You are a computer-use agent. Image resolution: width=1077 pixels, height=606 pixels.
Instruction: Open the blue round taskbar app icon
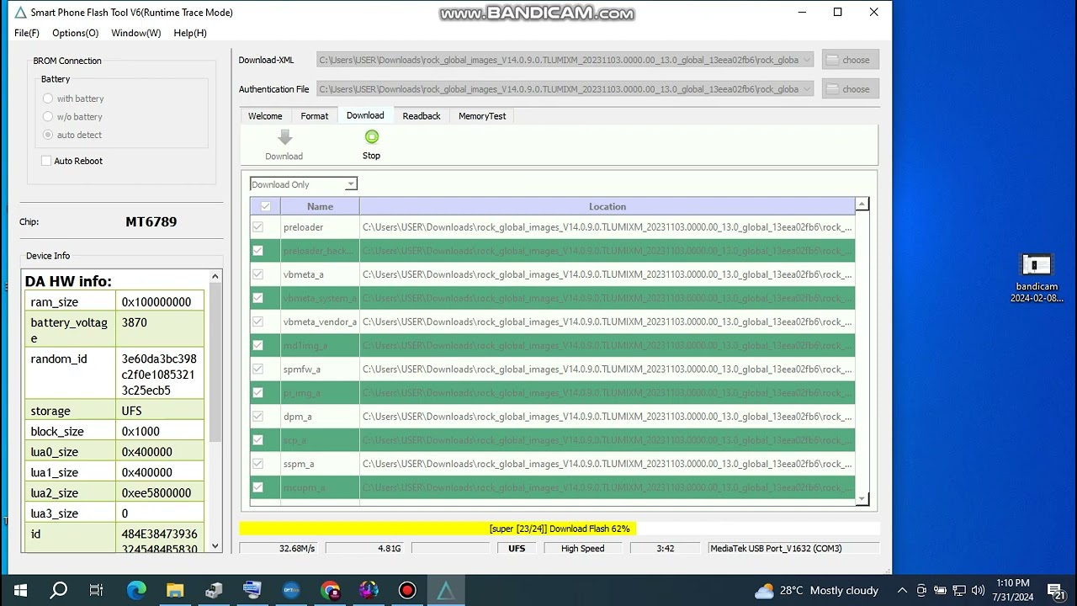tap(291, 590)
